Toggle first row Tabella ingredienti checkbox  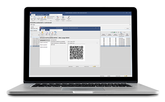click(x=110, y=38)
